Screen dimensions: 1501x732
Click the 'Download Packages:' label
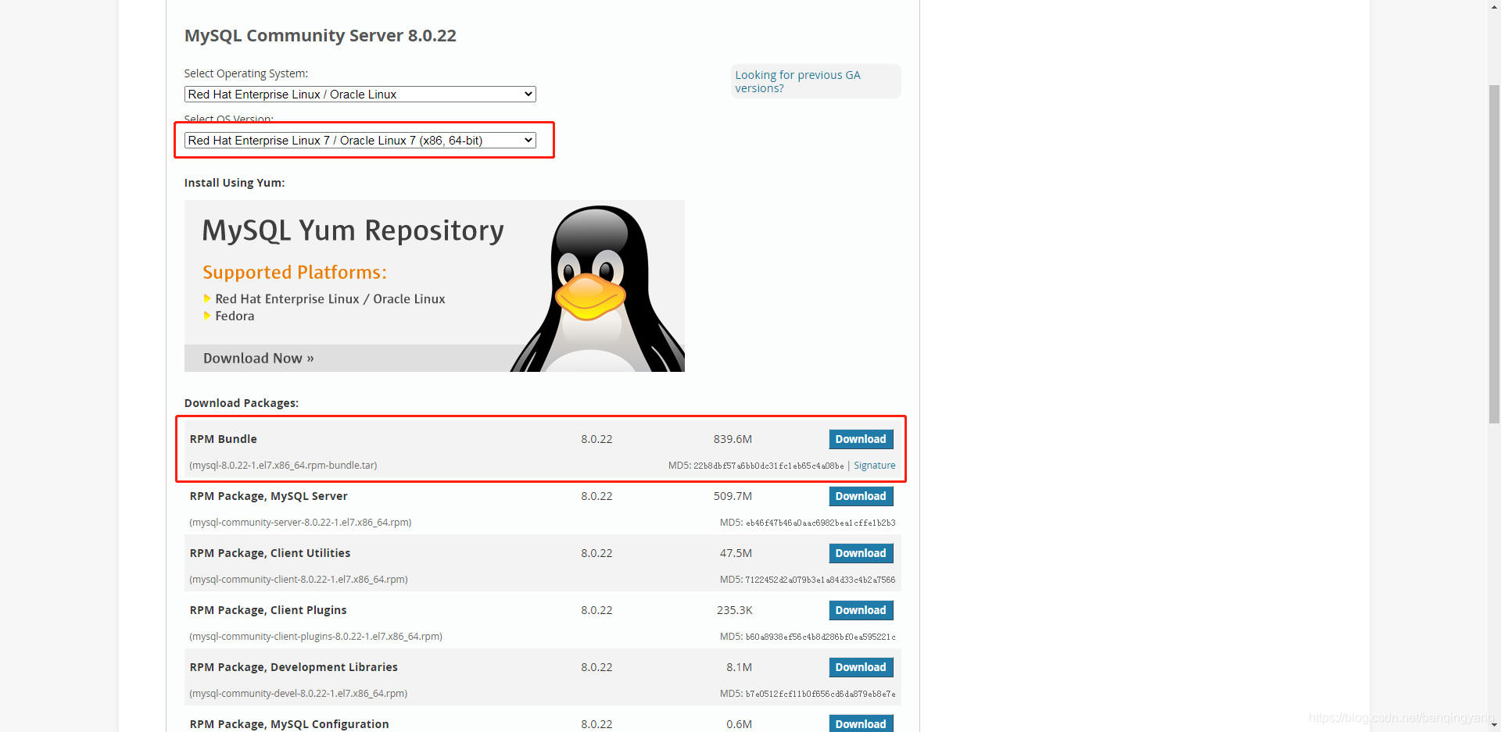click(x=242, y=403)
